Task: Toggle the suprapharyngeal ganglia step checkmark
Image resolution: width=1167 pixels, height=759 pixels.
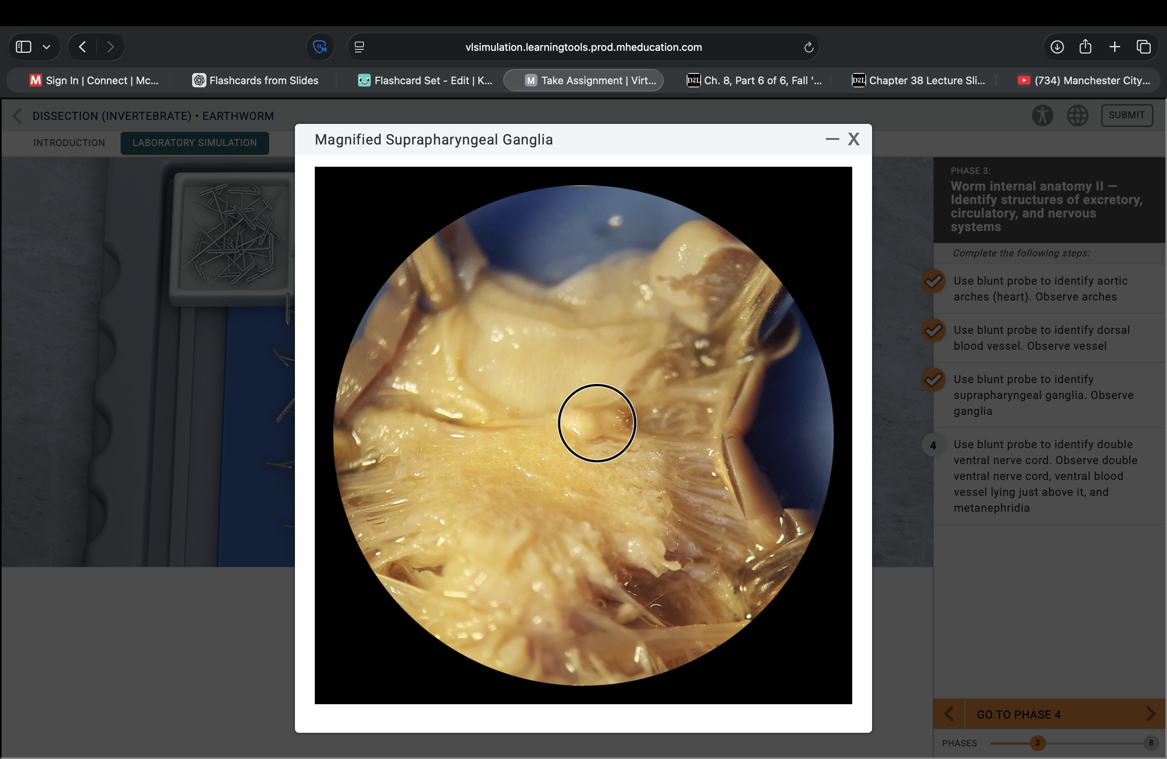Action: tap(933, 379)
